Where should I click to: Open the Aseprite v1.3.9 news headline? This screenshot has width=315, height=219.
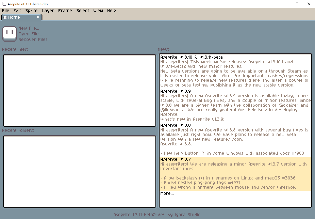pos(176,91)
